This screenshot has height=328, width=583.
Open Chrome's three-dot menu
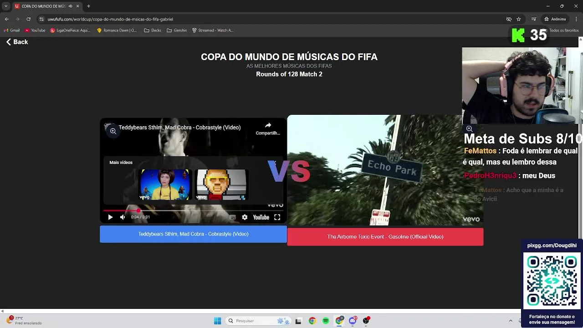click(576, 19)
